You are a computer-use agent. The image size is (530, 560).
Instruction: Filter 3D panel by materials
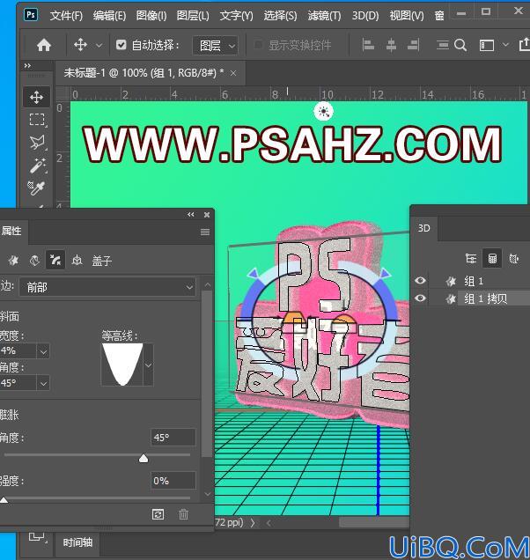(514, 258)
